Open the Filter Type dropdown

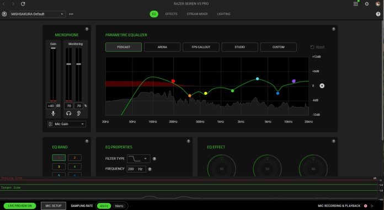pos(138,159)
